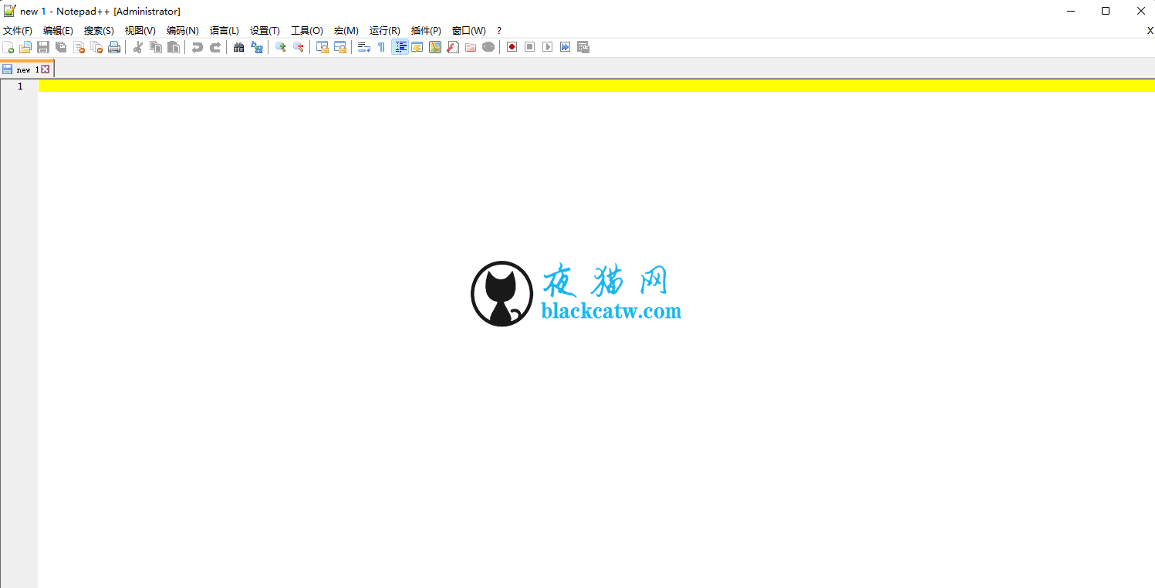This screenshot has width=1155, height=588.
Task: Click the Zoom Out magnifier icon
Action: pos(299,47)
